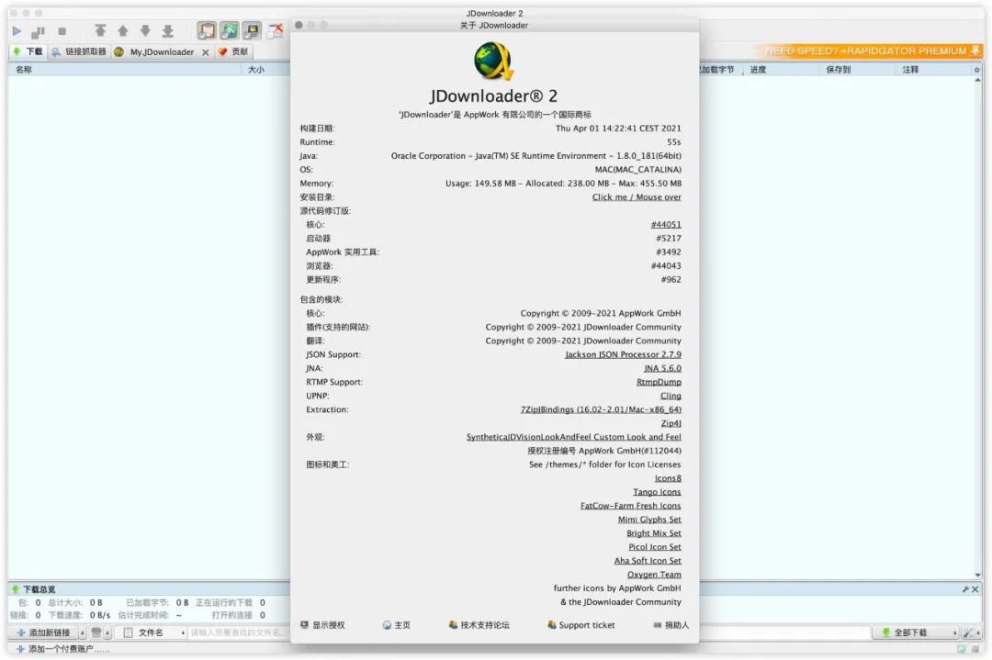Screen dimensions: 992x660
Task: Toggle the red X toolbar option
Action: pyautogui.click(x=276, y=30)
